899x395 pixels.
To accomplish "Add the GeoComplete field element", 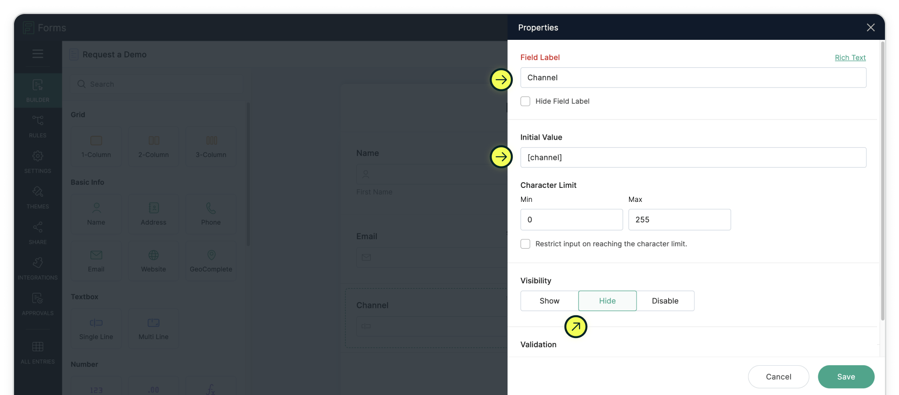I will coord(211,261).
